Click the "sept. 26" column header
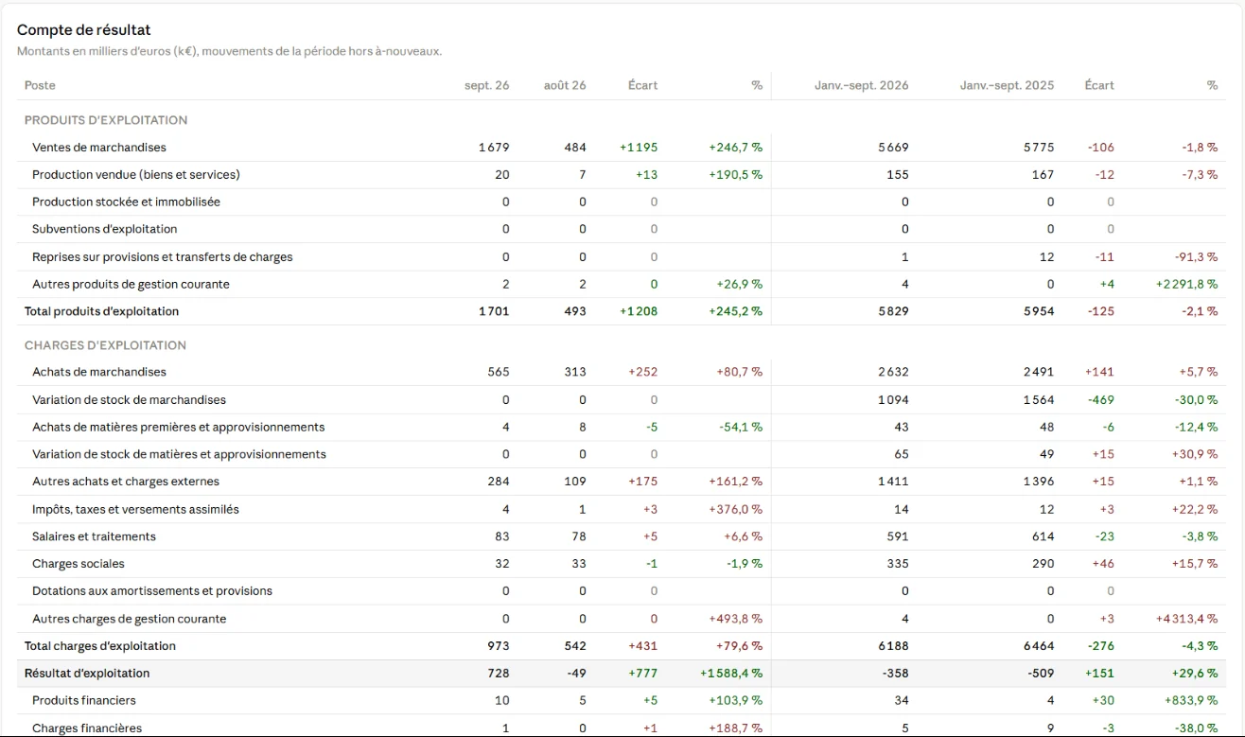1245x737 pixels. pos(486,85)
